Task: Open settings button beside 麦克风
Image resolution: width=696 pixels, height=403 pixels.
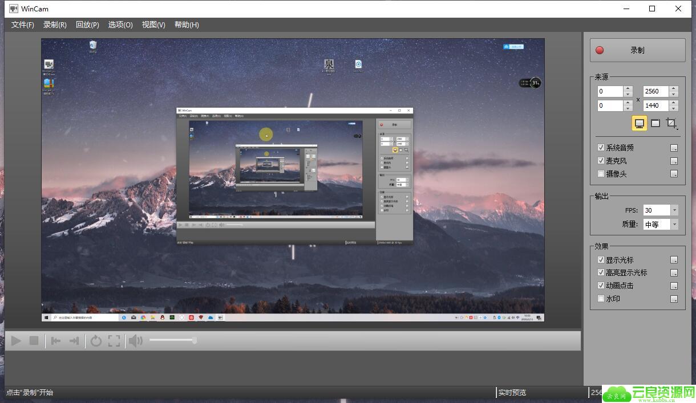Action: (674, 161)
